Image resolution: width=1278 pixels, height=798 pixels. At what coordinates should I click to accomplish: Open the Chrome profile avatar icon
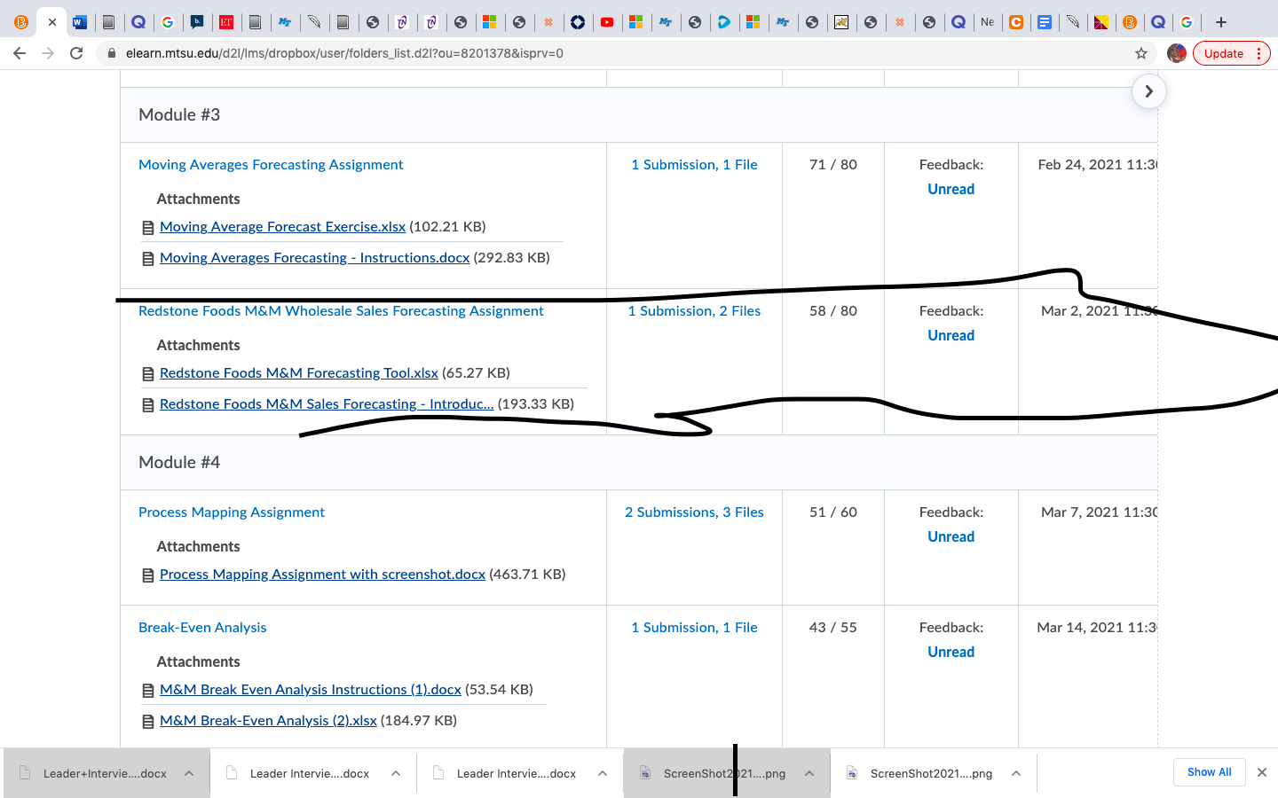click(1177, 53)
